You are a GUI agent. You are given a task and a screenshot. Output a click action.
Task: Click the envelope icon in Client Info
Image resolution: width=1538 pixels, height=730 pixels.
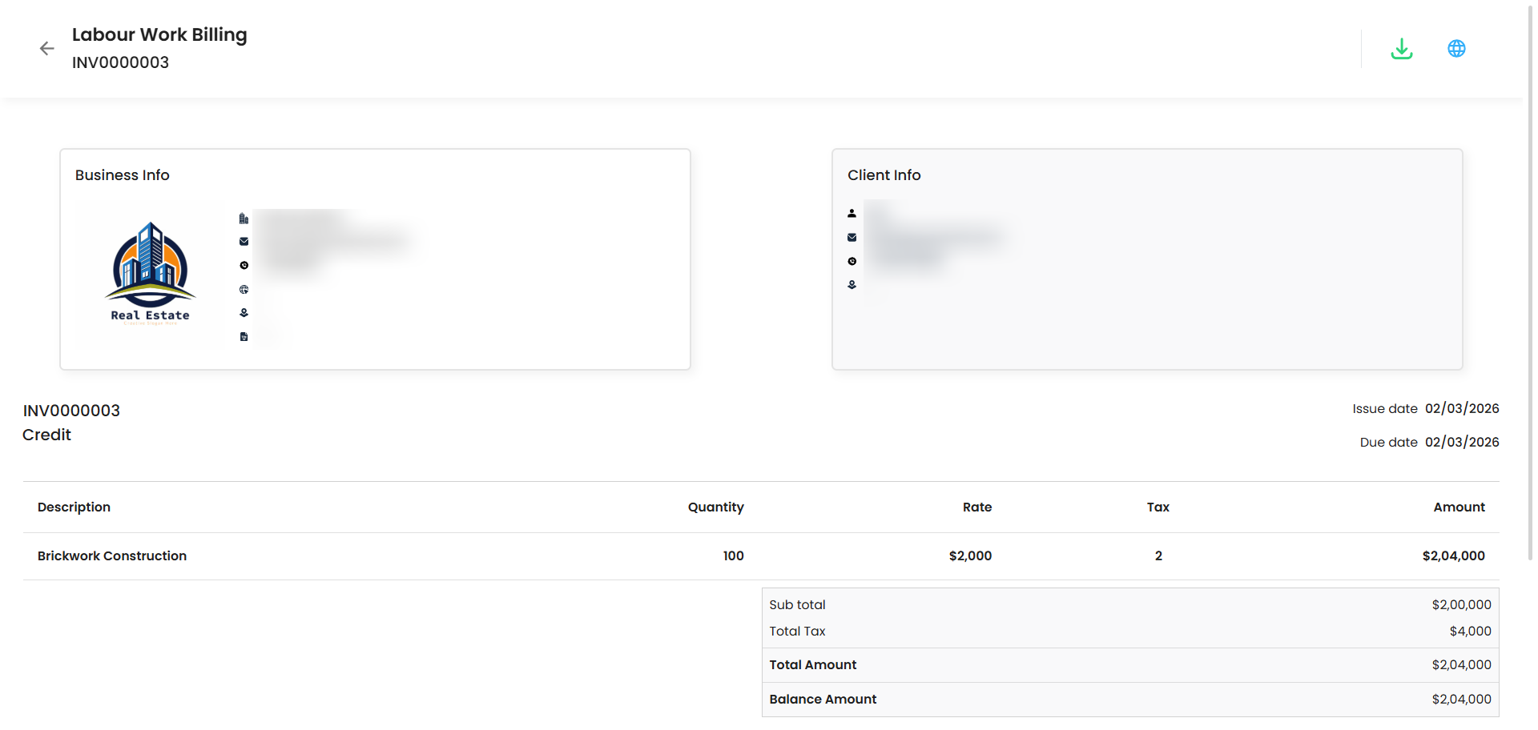pos(852,238)
